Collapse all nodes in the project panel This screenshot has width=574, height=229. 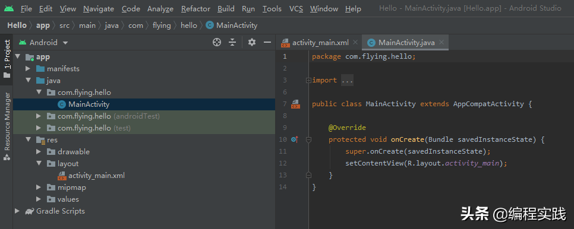(232, 42)
